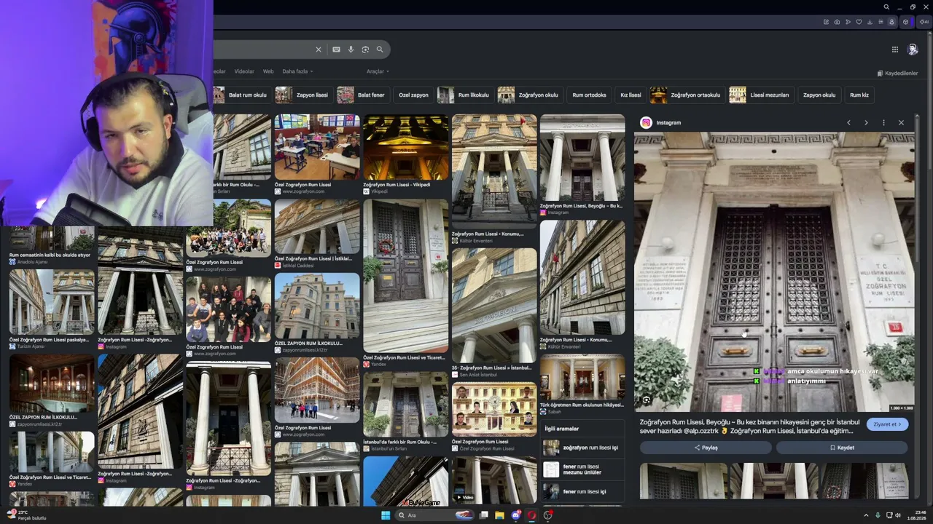
Task: Select the Zoğrafyon ortaokulu chip
Action: [687, 95]
